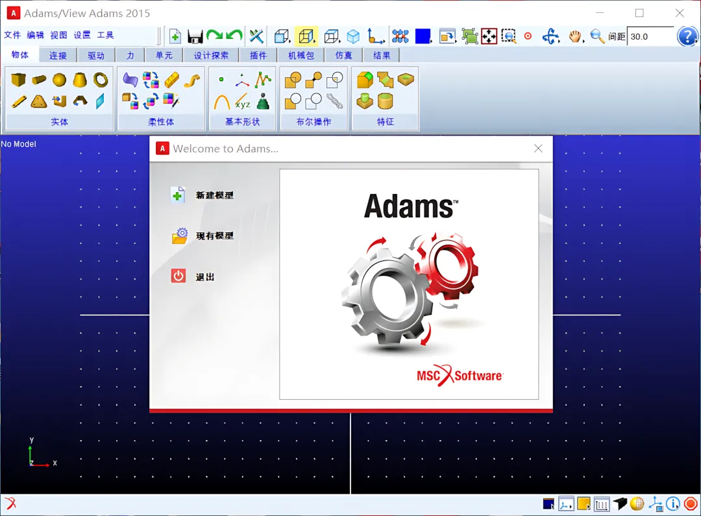Select the frustum solid tool
The height and width of the screenshot is (516, 701).
(x=80, y=80)
